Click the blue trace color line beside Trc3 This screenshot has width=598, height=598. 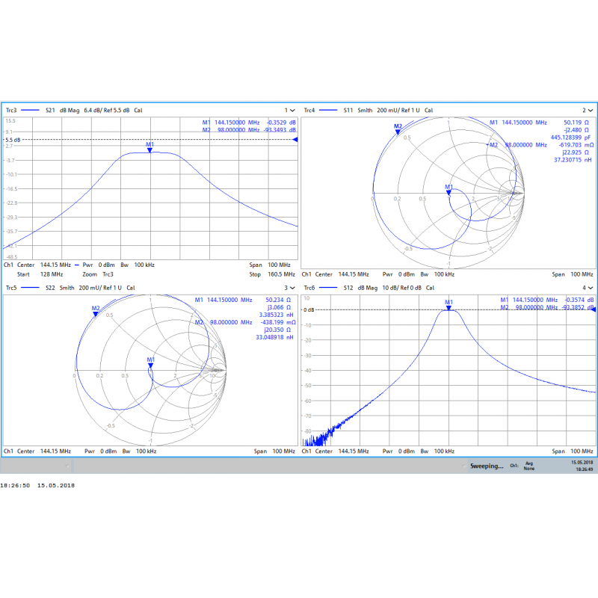28,110
